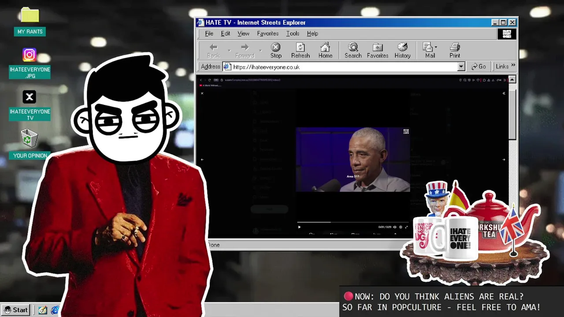Click the Back toolbar button
Viewport: 564px width, 317px height.
click(x=213, y=51)
